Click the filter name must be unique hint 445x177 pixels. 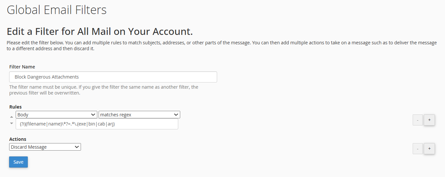104,90
